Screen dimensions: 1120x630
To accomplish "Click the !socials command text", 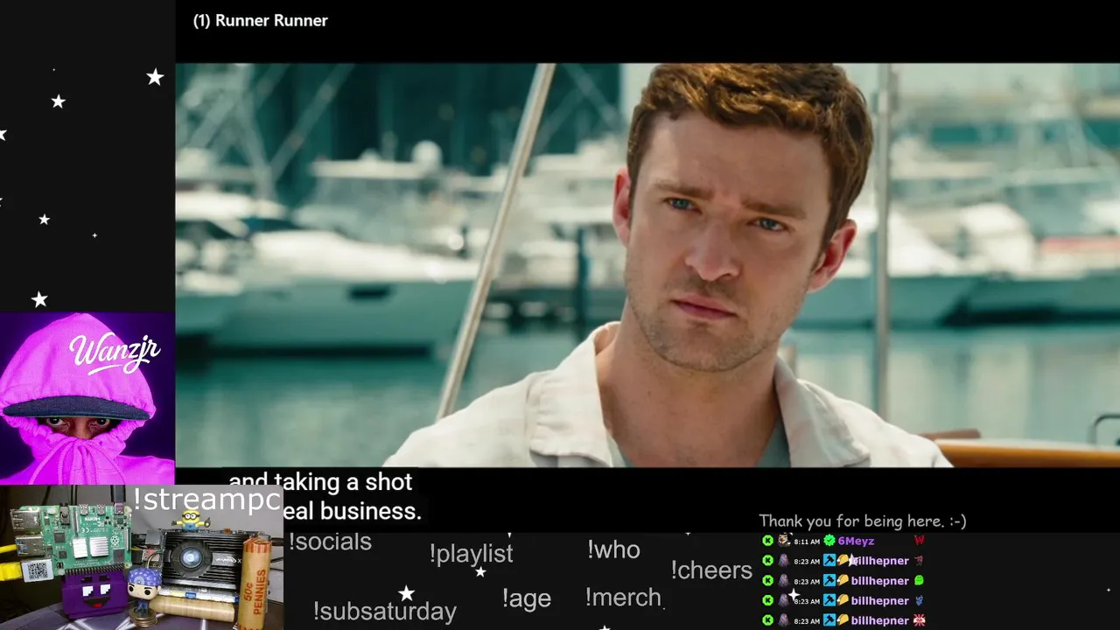I will point(330,542).
